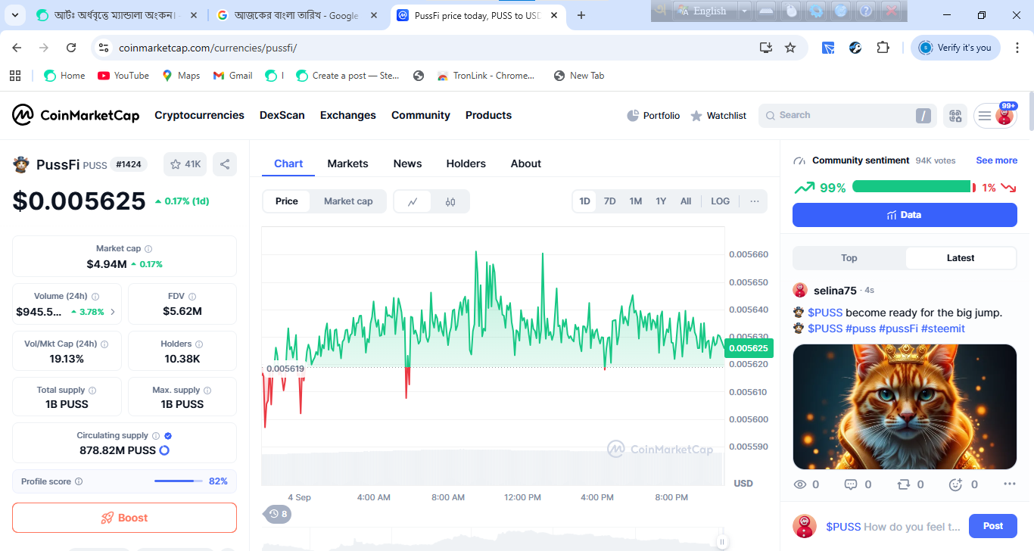The width and height of the screenshot is (1034, 551).
Task: Open selina75's avatar profile picture
Action: click(800, 291)
